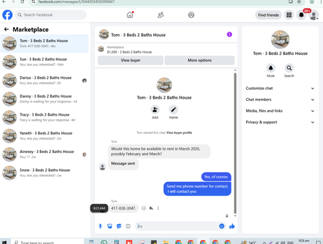Screen dimensions: 323x244
Task: Click the More options button
Action: [200, 60]
